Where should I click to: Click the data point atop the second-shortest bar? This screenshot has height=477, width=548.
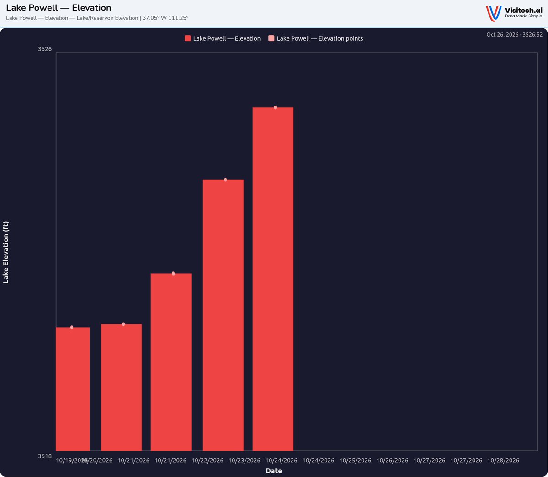[x=124, y=324]
